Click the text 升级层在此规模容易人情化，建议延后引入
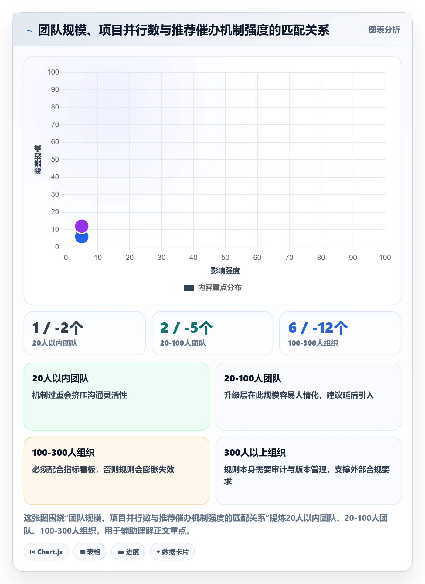The image size is (425, 584). 299,395
